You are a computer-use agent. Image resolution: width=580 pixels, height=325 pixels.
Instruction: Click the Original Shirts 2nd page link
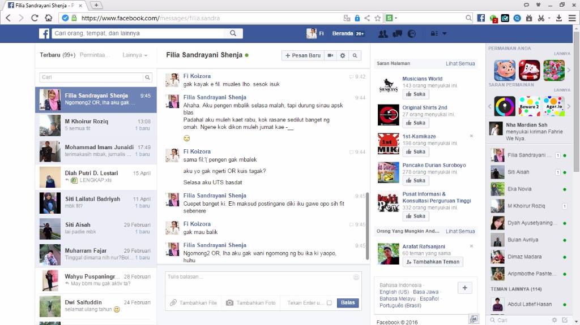(425, 107)
